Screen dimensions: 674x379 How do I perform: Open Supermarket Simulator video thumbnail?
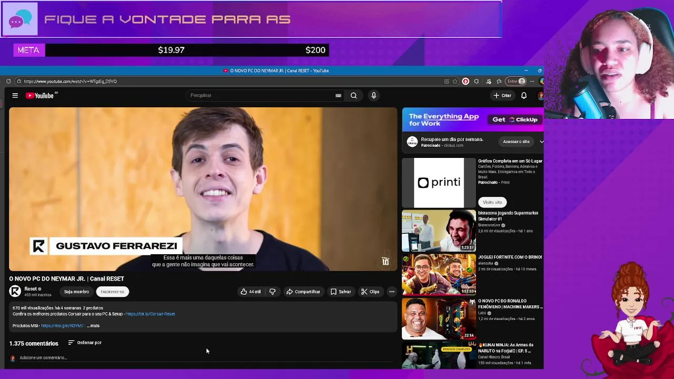tap(439, 231)
